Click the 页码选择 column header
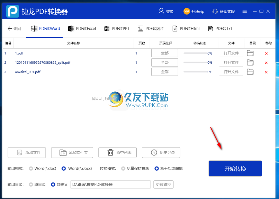The width and height of the screenshot is (279, 199). pyautogui.click(x=166, y=43)
